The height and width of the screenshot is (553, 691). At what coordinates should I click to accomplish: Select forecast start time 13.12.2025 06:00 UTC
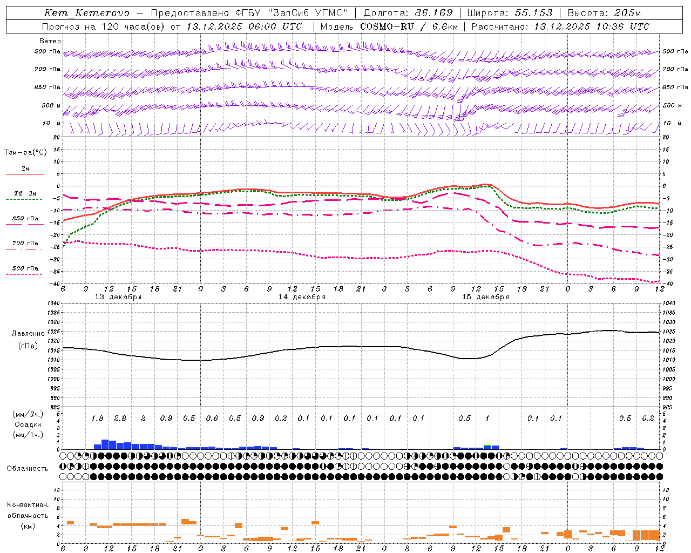[244, 26]
